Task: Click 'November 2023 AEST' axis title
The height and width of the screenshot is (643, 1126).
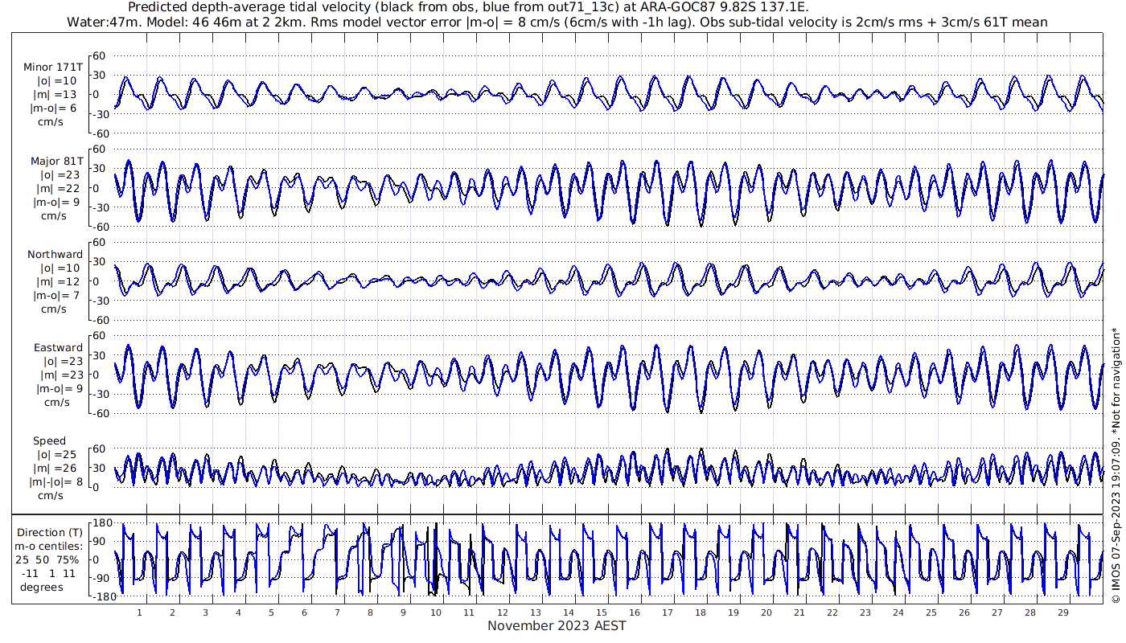Action: coord(557,625)
